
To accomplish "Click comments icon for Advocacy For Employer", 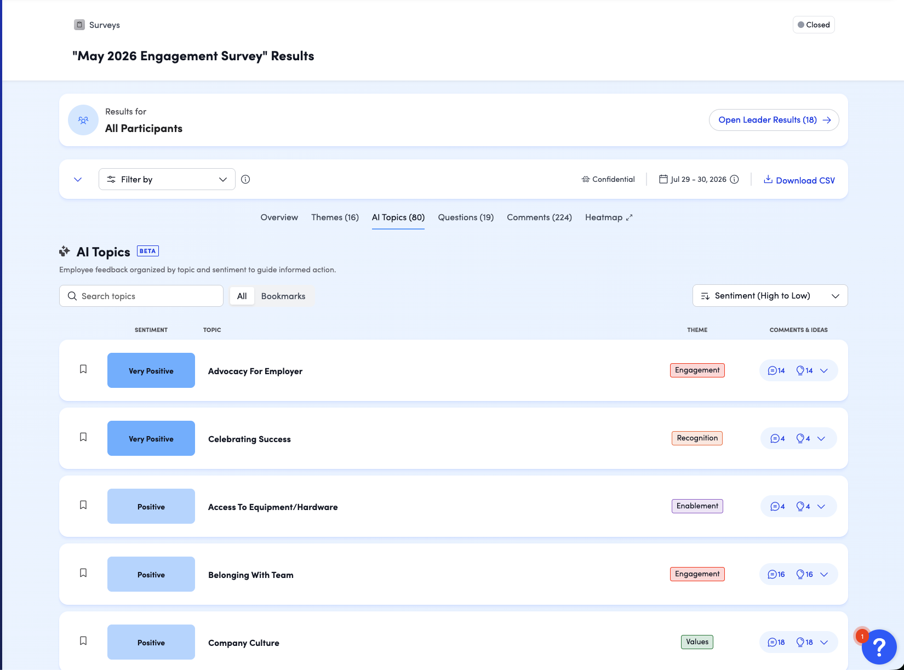I will 773,371.
